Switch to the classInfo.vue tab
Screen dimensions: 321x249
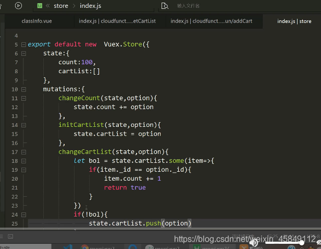pos(36,21)
